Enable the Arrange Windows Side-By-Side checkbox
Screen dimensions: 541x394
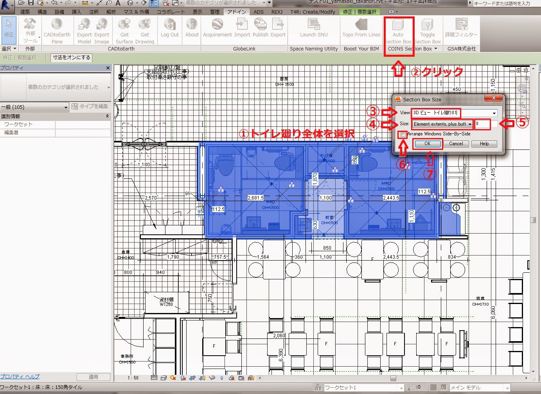pyautogui.click(x=402, y=134)
